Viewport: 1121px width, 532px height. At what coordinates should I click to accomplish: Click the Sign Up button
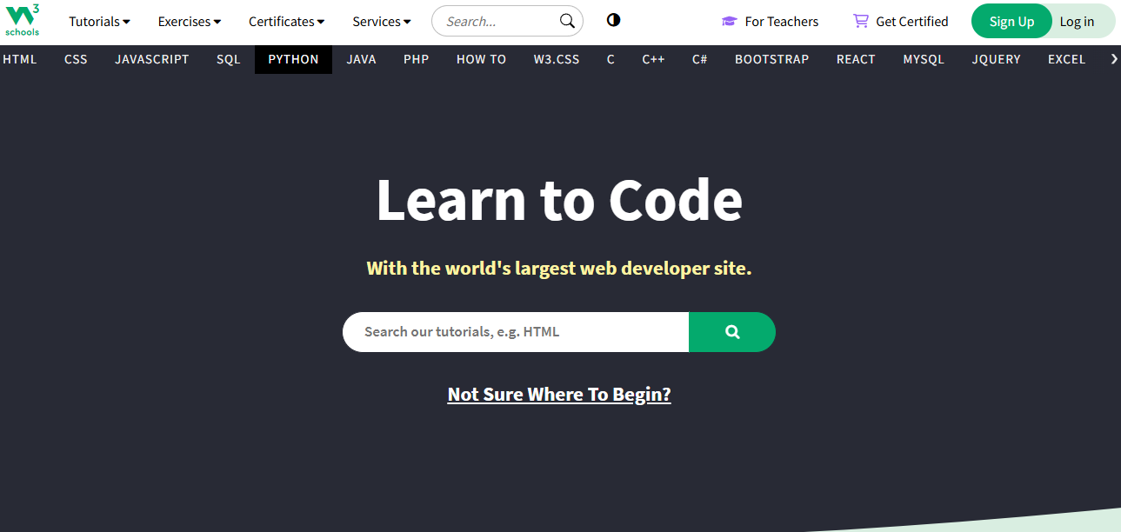click(1011, 22)
